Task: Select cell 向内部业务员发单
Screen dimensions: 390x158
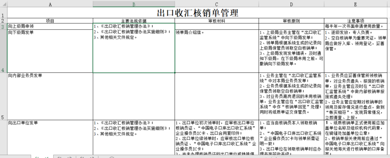Action: tap(50, 97)
